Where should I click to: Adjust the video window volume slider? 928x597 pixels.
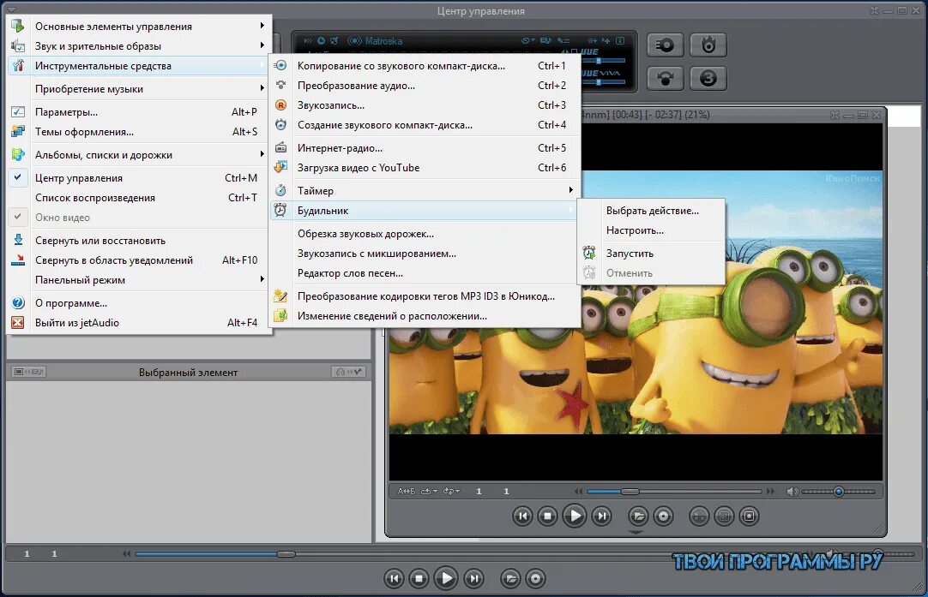(838, 491)
